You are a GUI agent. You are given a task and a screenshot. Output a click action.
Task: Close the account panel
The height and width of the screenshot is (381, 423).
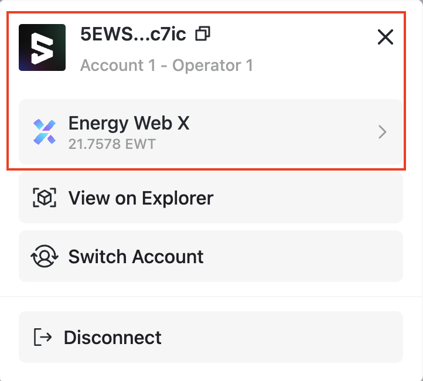click(x=385, y=38)
